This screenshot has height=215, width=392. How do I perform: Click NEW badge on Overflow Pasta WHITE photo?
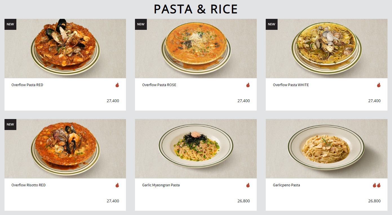(x=272, y=24)
